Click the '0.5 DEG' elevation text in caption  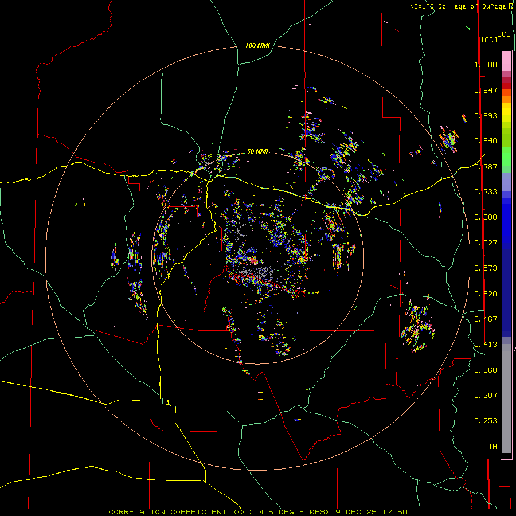pos(276,512)
